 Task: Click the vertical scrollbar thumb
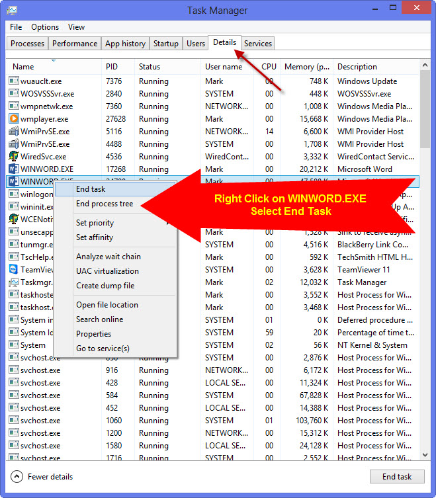tap(425, 109)
